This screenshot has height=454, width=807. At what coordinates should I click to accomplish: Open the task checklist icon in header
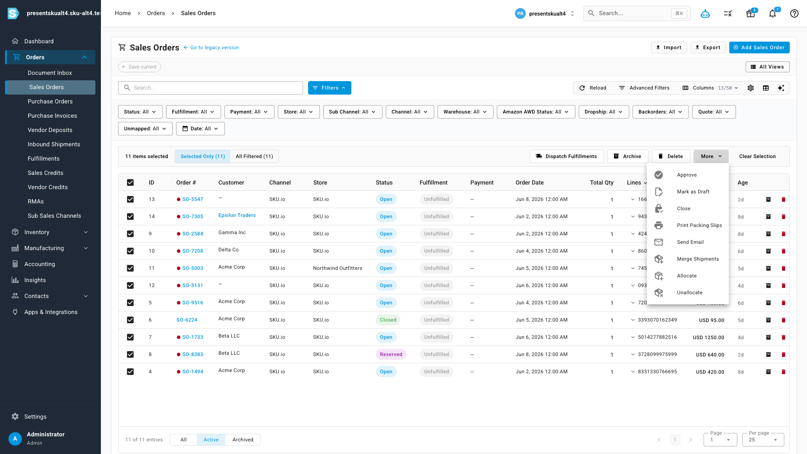pyautogui.click(x=728, y=13)
